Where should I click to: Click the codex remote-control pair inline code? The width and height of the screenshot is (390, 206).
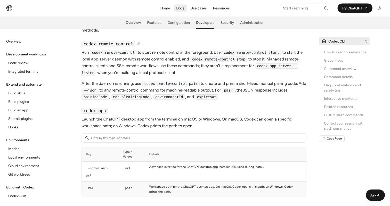coord(171,84)
